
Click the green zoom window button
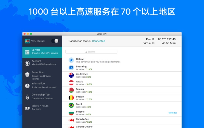(x=31, y=34)
